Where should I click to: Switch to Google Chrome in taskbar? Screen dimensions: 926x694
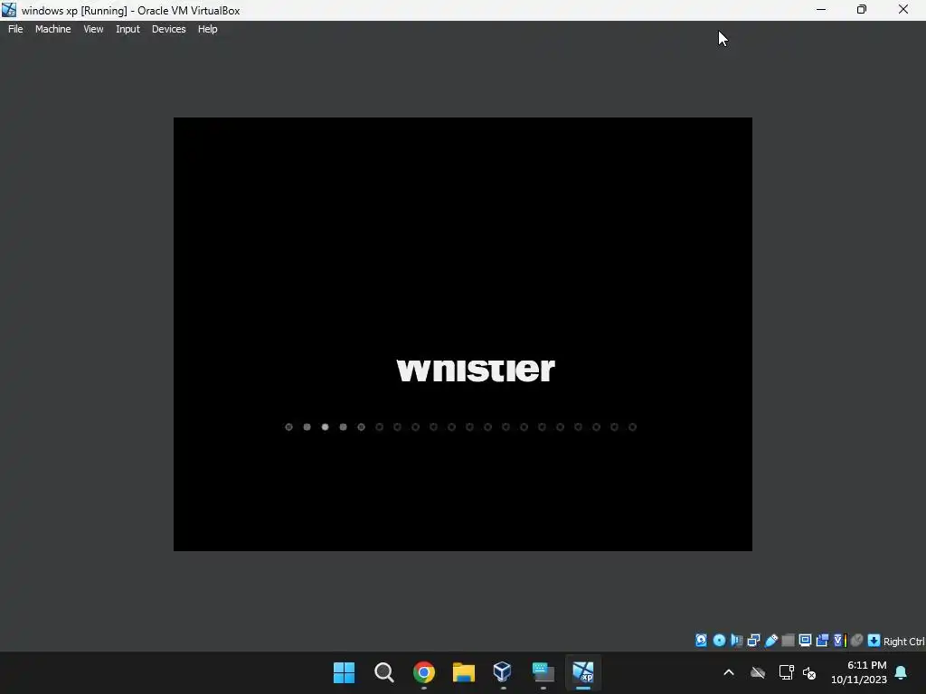click(424, 672)
